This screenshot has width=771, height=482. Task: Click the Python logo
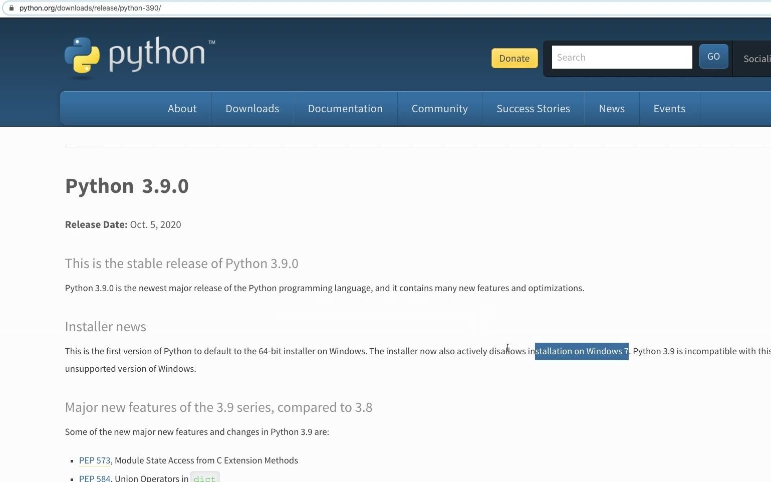tap(140, 57)
